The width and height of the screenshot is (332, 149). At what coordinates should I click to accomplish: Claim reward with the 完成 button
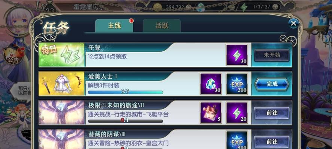(x=272, y=84)
